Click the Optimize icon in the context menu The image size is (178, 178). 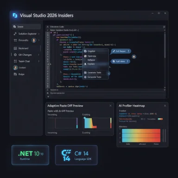[85, 56]
